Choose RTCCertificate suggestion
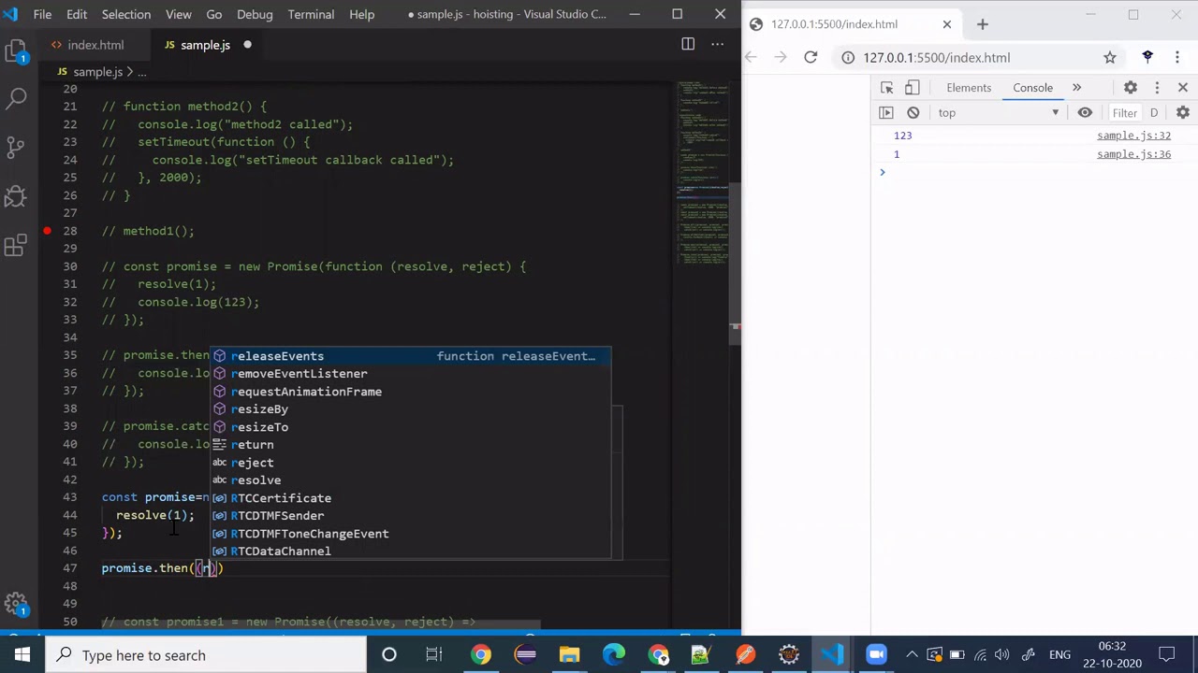Image resolution: width=1198 pixels, height=673 pixels. click(x=411, y=498)
